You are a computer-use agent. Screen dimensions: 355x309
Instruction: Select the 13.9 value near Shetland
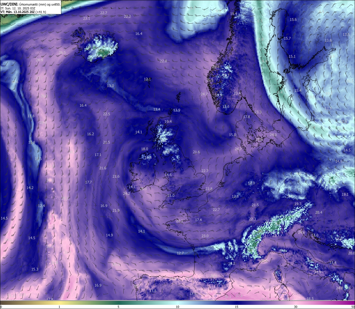click(x=177, y=110)
